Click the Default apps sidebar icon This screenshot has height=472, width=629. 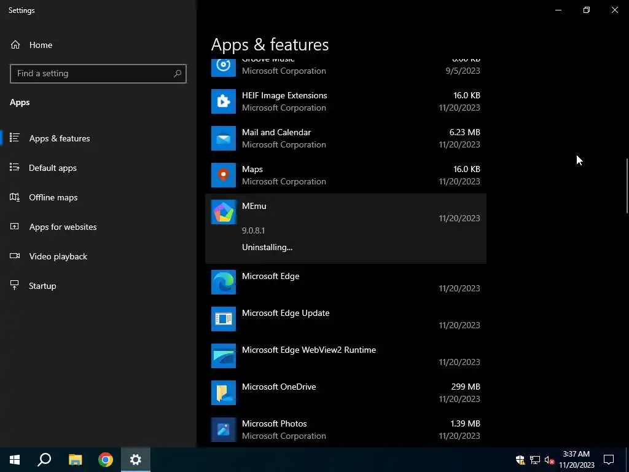(15, 167)
